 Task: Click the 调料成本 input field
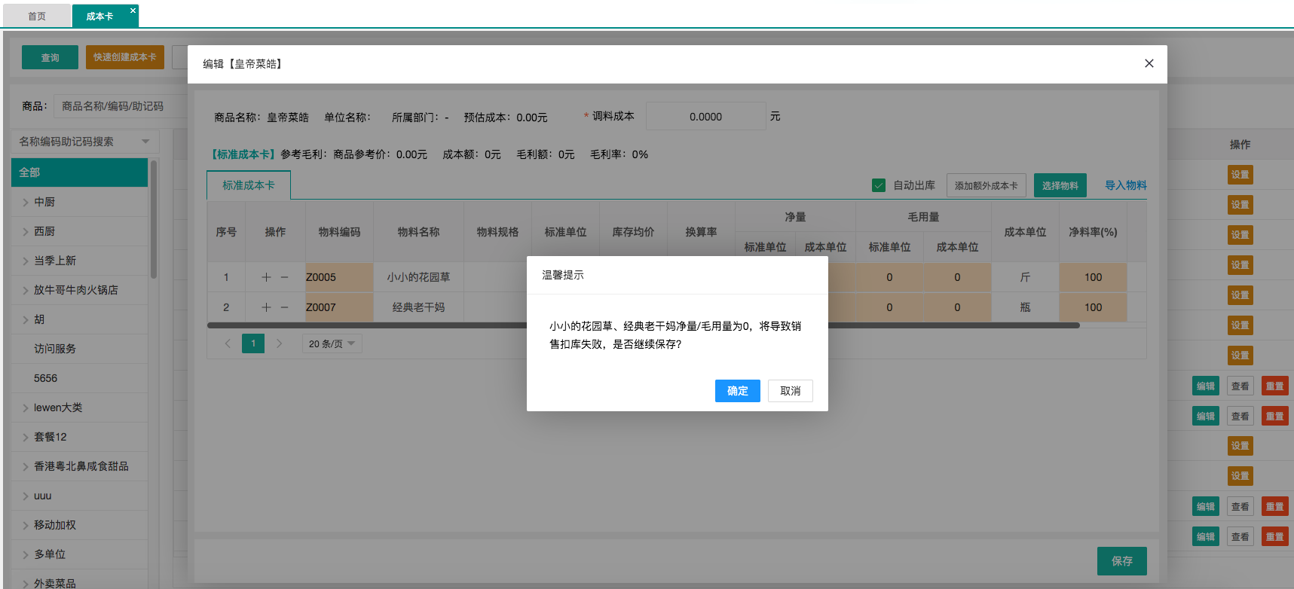[x=705, y=117]
